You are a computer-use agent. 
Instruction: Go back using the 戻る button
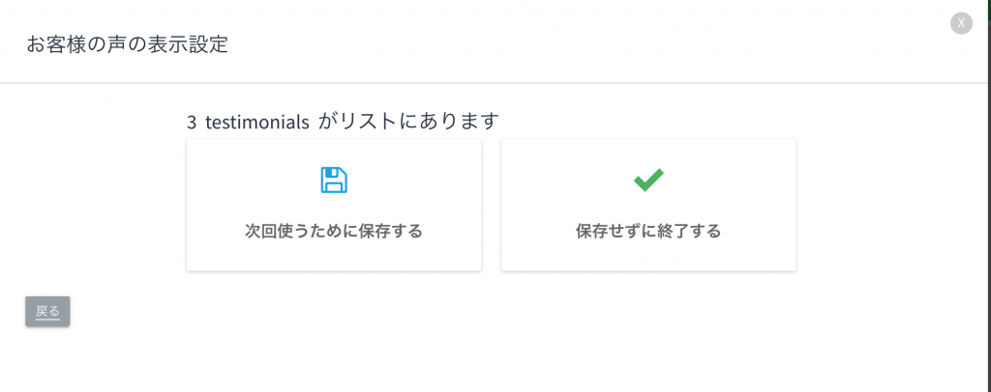[x=47, y=311]
